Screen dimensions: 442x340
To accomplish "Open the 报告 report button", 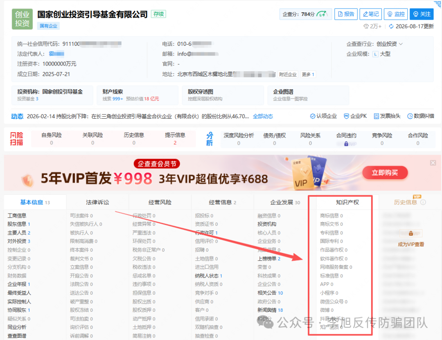I will pyautogui.click(x=346, y=14).
